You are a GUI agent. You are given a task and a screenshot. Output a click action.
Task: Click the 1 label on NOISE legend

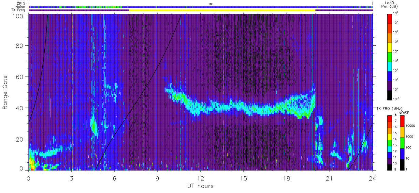tap(406, 170)
